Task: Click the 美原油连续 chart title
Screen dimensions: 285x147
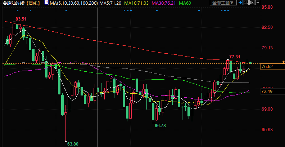Action: coord(14,3)
